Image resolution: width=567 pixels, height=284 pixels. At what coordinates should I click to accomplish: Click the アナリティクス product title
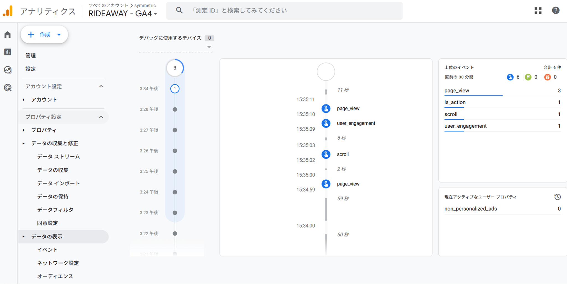coord(48,11)
